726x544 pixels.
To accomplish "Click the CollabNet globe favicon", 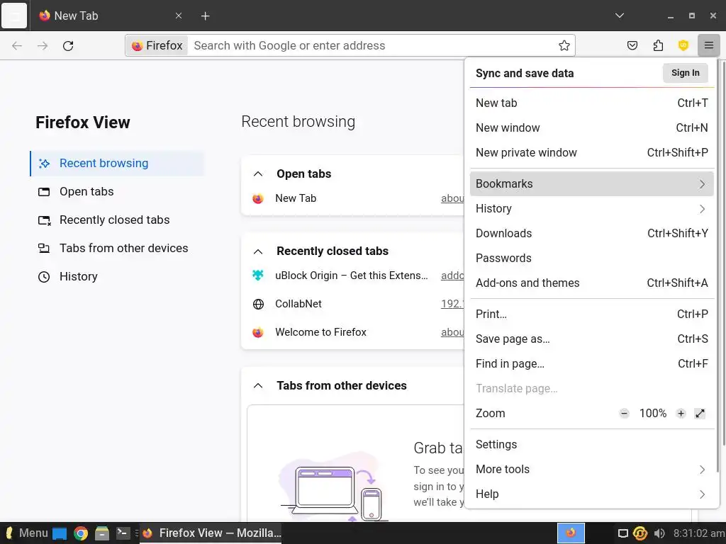I will (258, 304).
